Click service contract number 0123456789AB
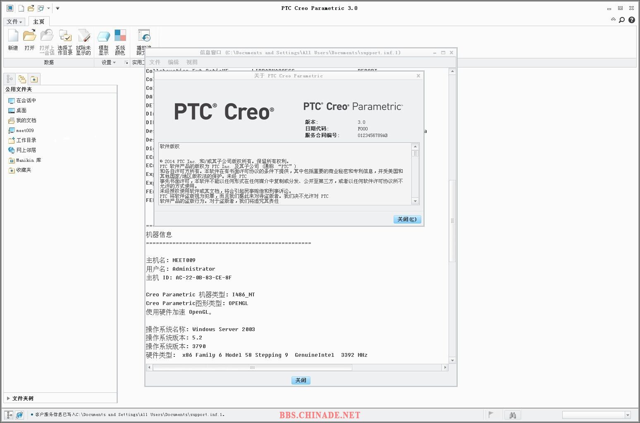The width and height of the screenshot is (640, 423). pyautogui.click(x=373, y=135)
